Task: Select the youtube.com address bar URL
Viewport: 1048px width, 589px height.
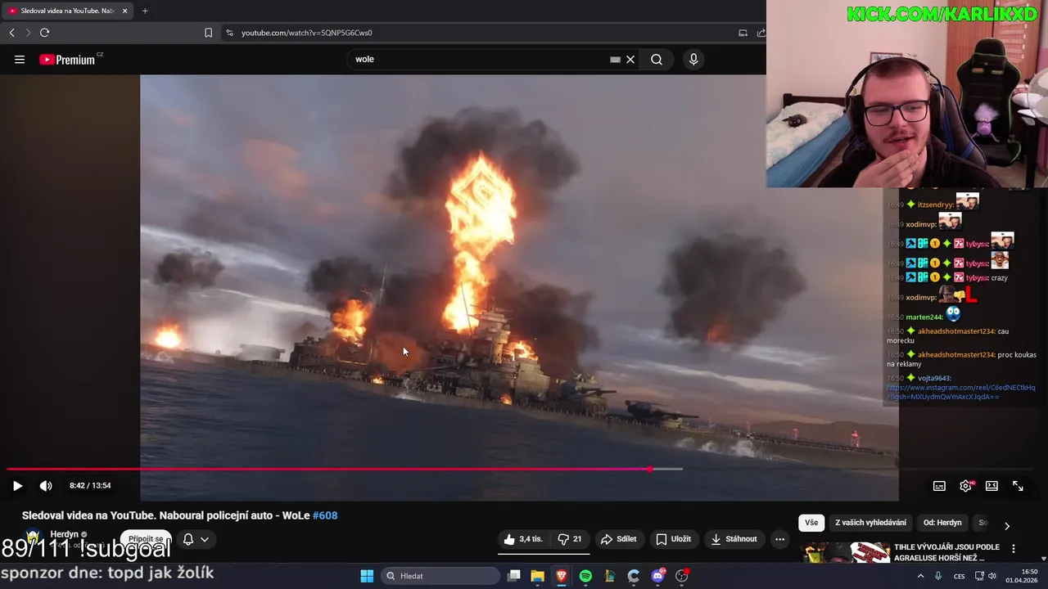Action: [x=307, y=33]
